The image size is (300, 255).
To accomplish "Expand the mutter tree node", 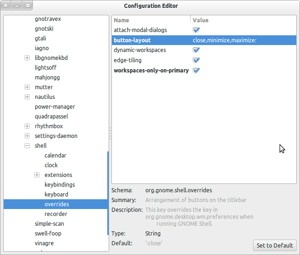I will [x=27, y=87].
